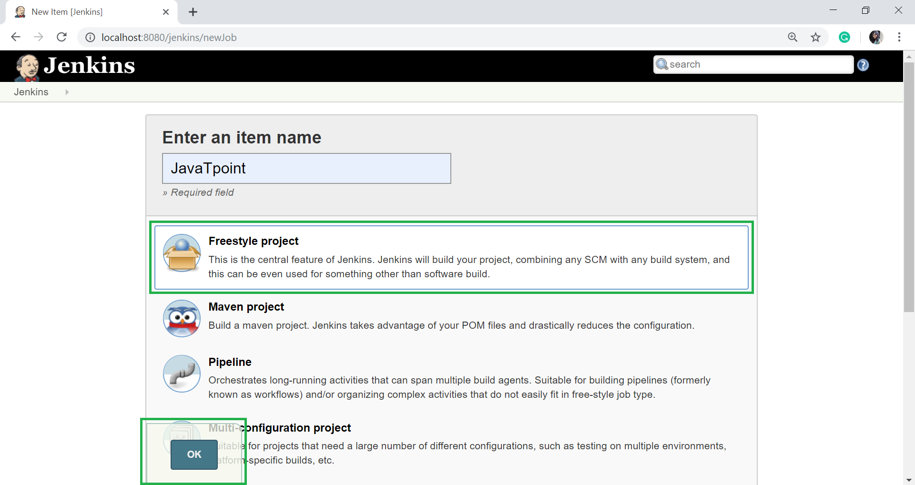This screenshot has height=485, width=915.
Task: Open the Chrome profile avatar
Action: tap(876, 37)
